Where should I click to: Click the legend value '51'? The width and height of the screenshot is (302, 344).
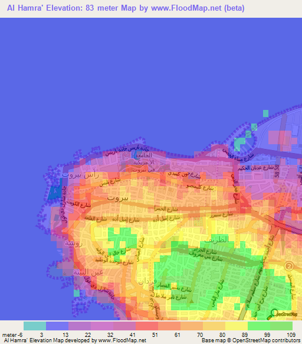pyautogui.click(x=155, y=335)
